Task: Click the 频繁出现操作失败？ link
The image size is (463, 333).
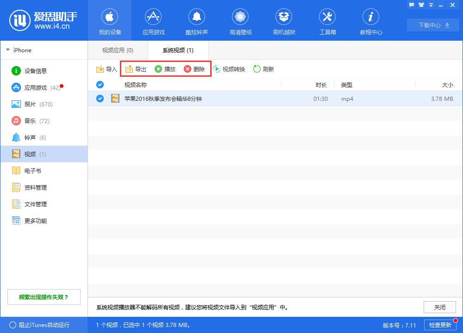Action: 44,297
